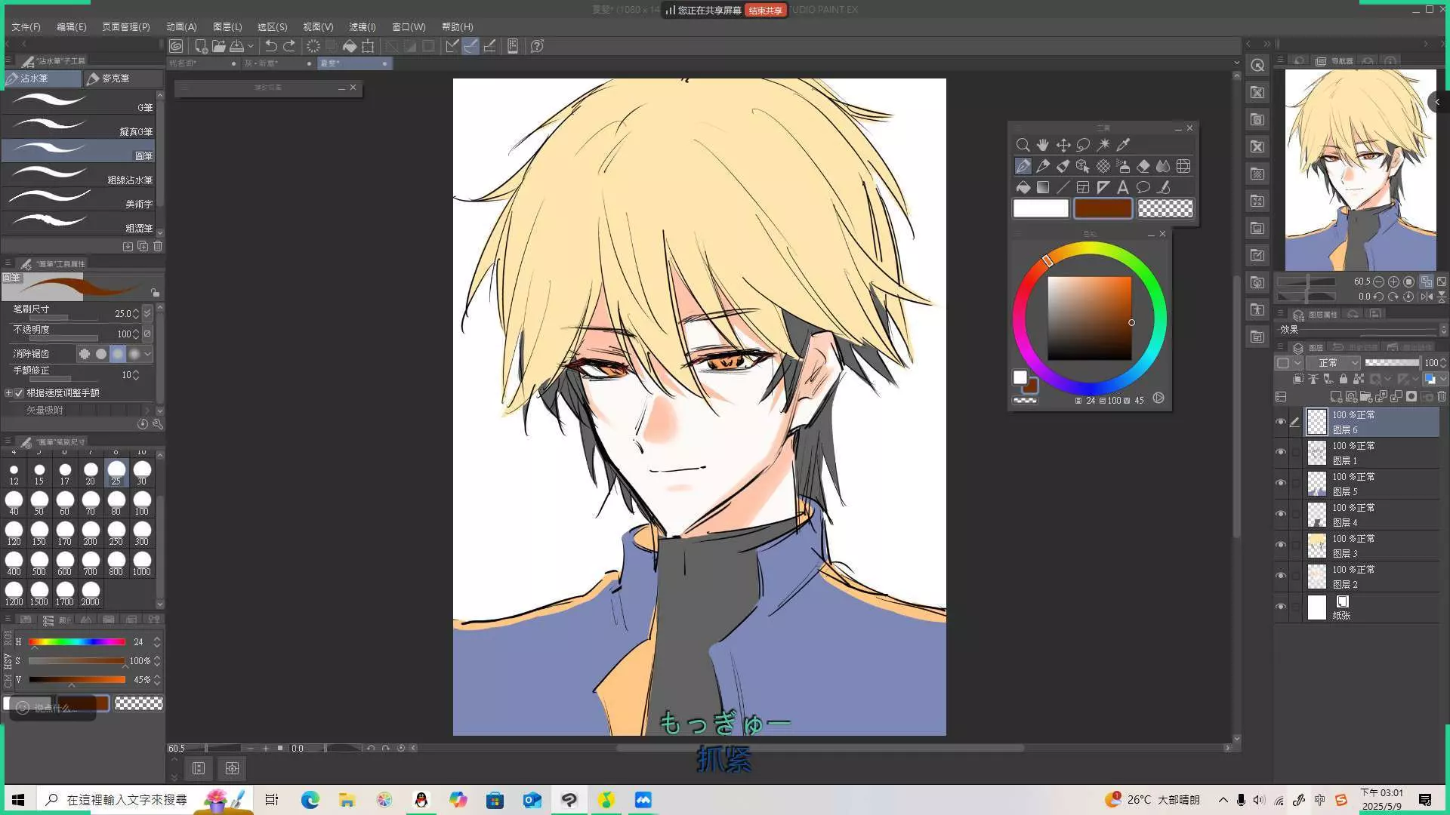This screenshot has height=815, width=1450.
Task: Hide 图层 1 with eye icon
Action: point(1280,453)
